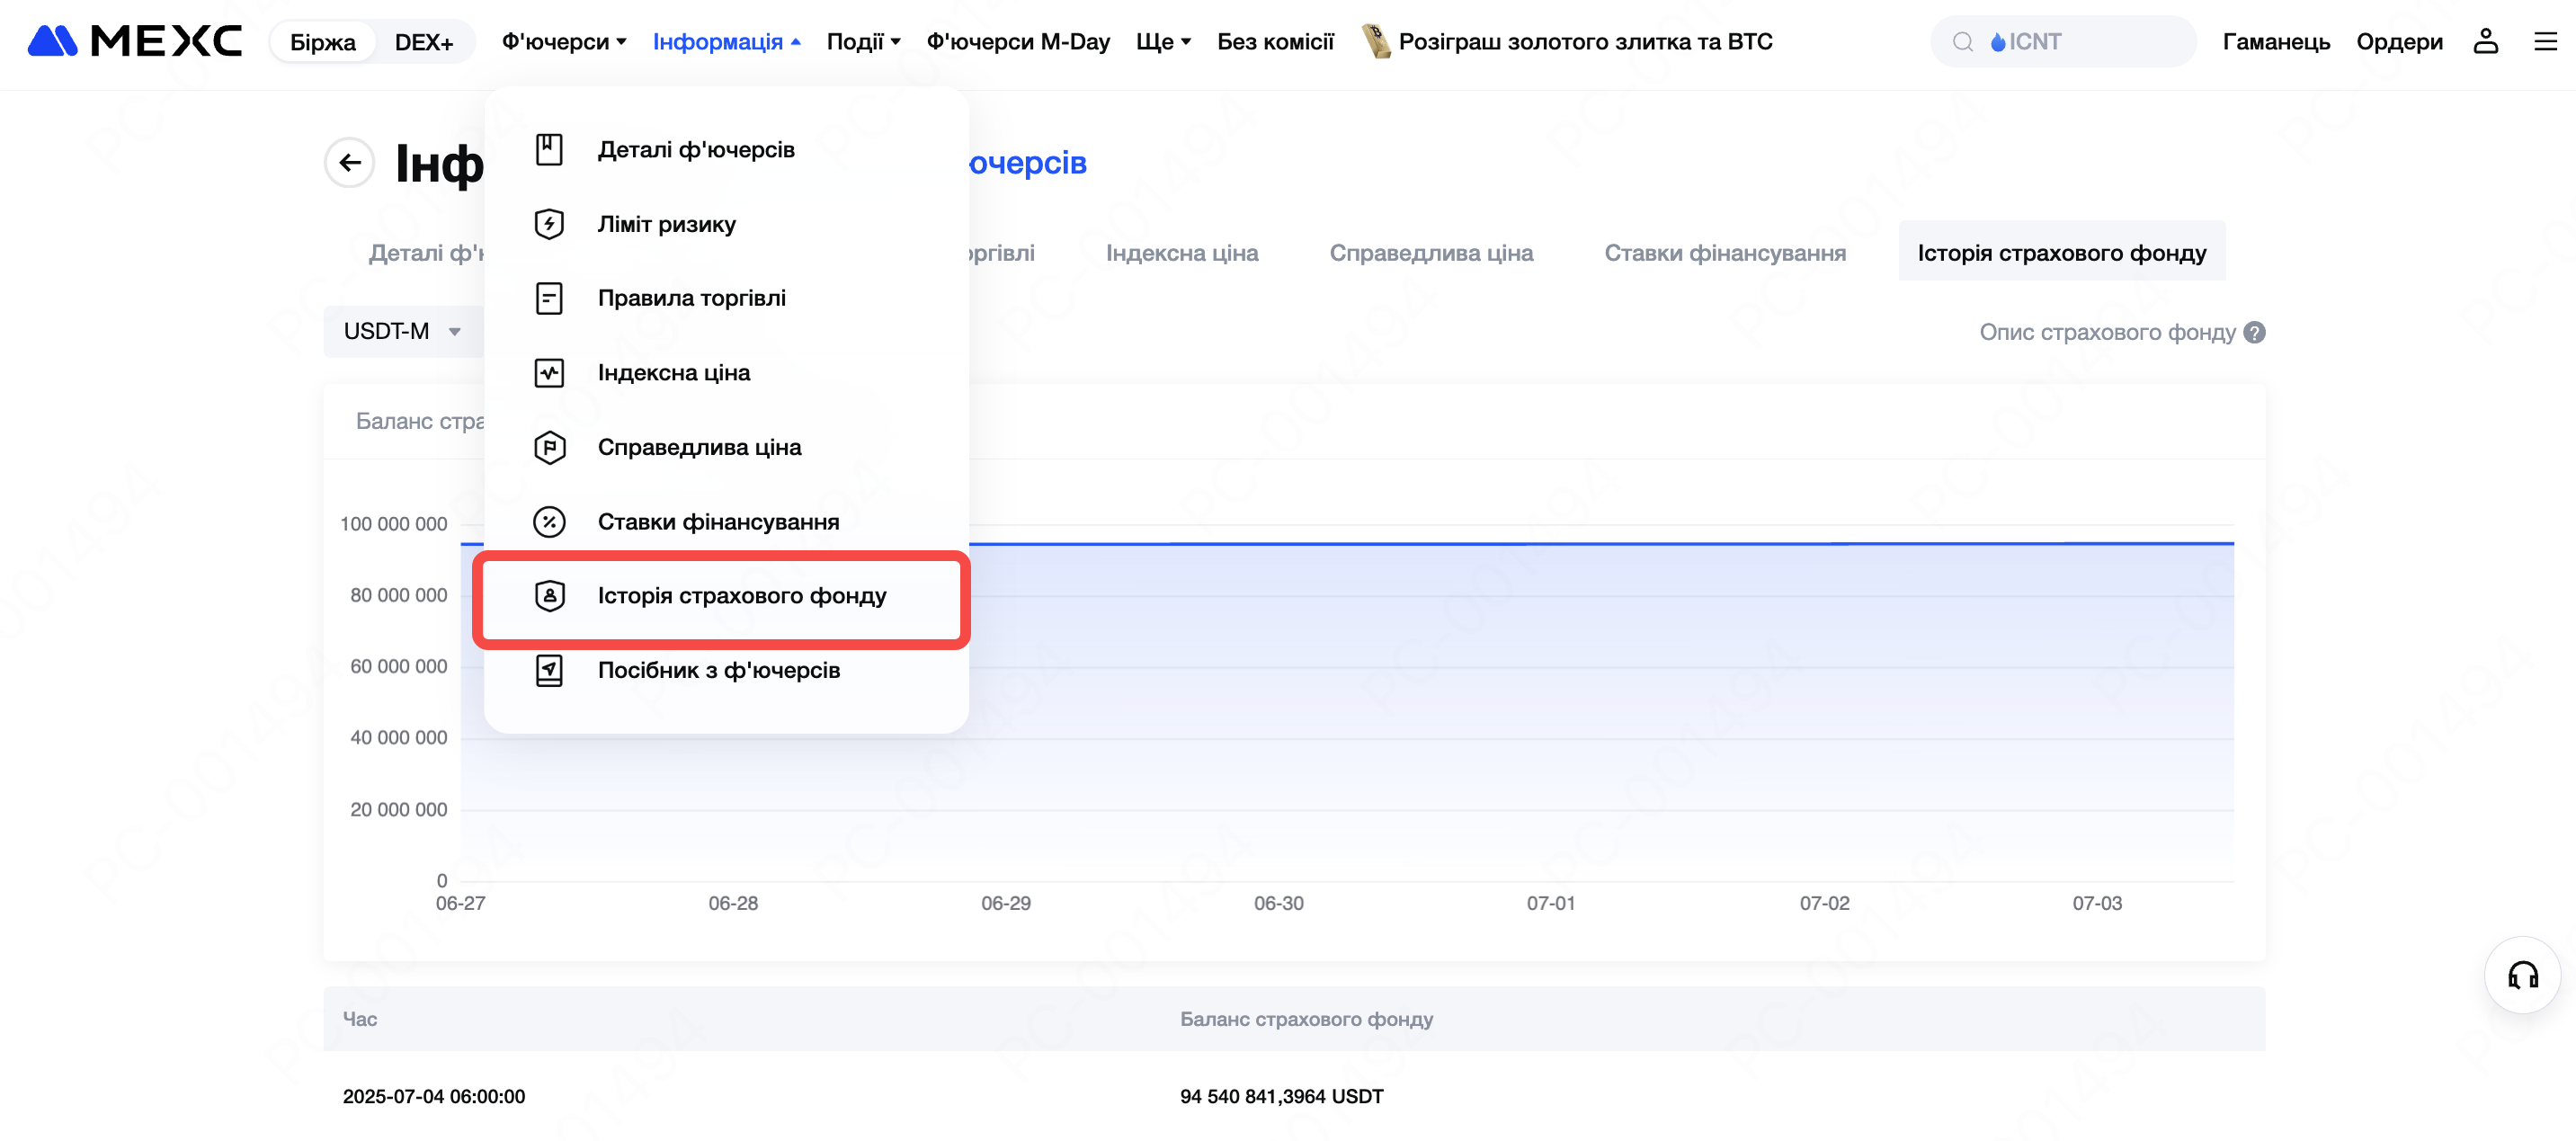Open the hamburger menu icon
This screenshot has width=2576, height=1141.
pyautogui.click(x=2545, y=41)
